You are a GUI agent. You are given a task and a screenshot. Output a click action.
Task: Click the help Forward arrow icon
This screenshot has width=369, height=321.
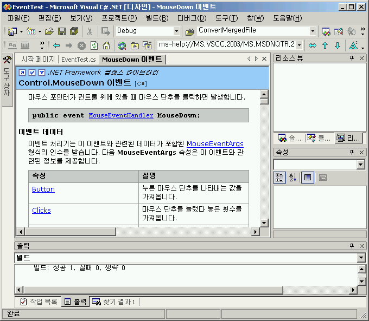(x=69, y=45)
